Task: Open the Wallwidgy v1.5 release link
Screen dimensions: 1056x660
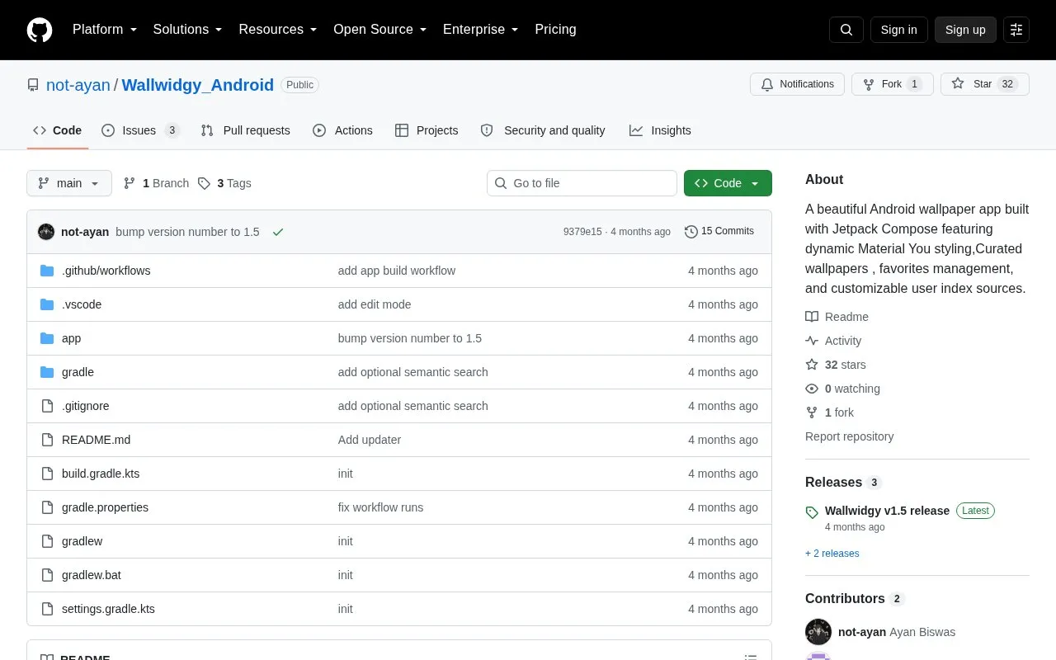Action: (887, 511)
